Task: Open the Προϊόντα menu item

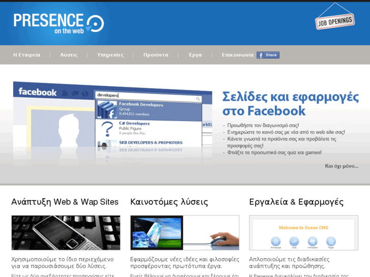Action: point(156,55)
